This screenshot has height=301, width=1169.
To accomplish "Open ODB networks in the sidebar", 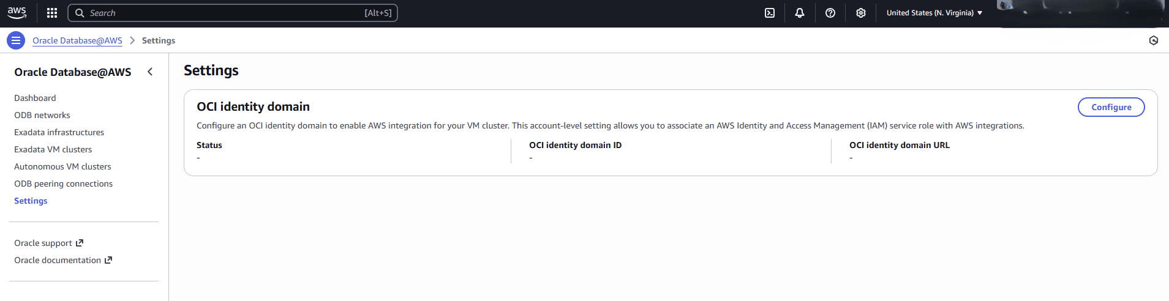I will tap(42, 115).
